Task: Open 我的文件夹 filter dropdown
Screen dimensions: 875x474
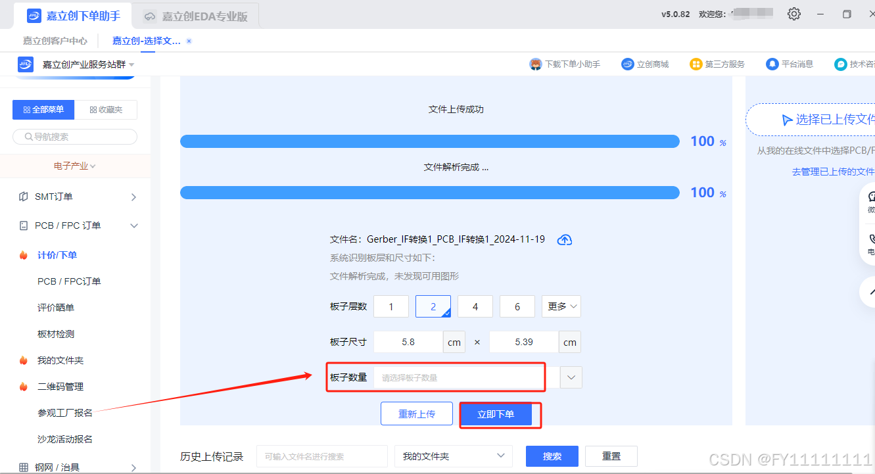Action: click(454, 456)
